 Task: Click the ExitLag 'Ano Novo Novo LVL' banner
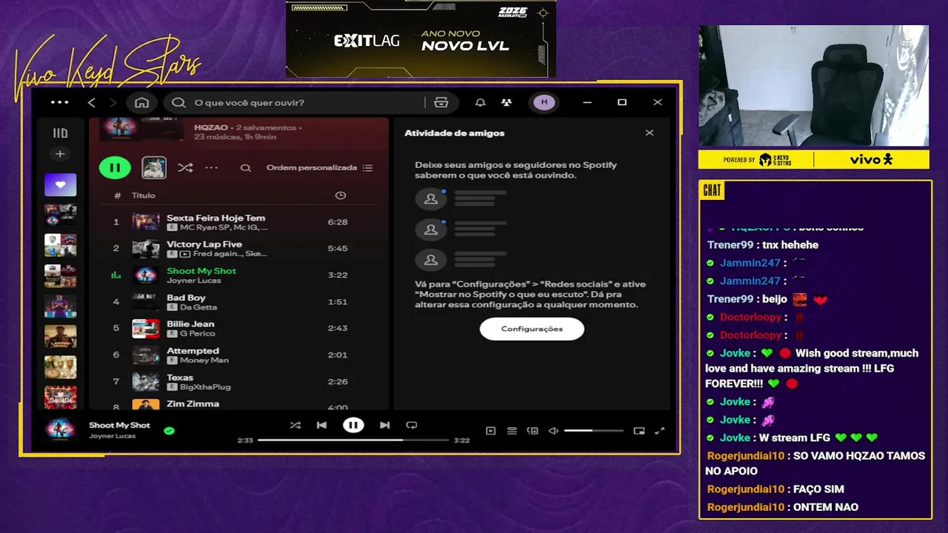click(421, 39)
